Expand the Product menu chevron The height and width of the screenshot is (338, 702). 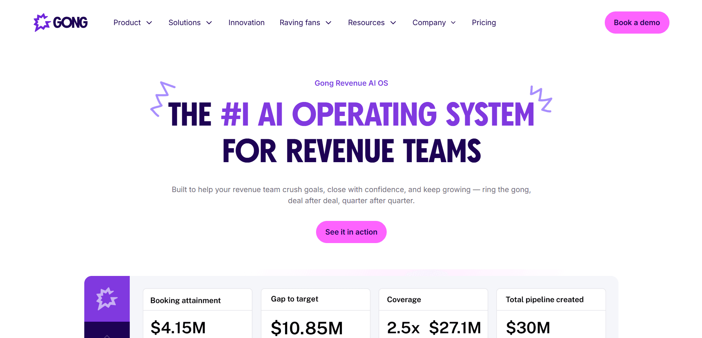[x=149, y=23]
